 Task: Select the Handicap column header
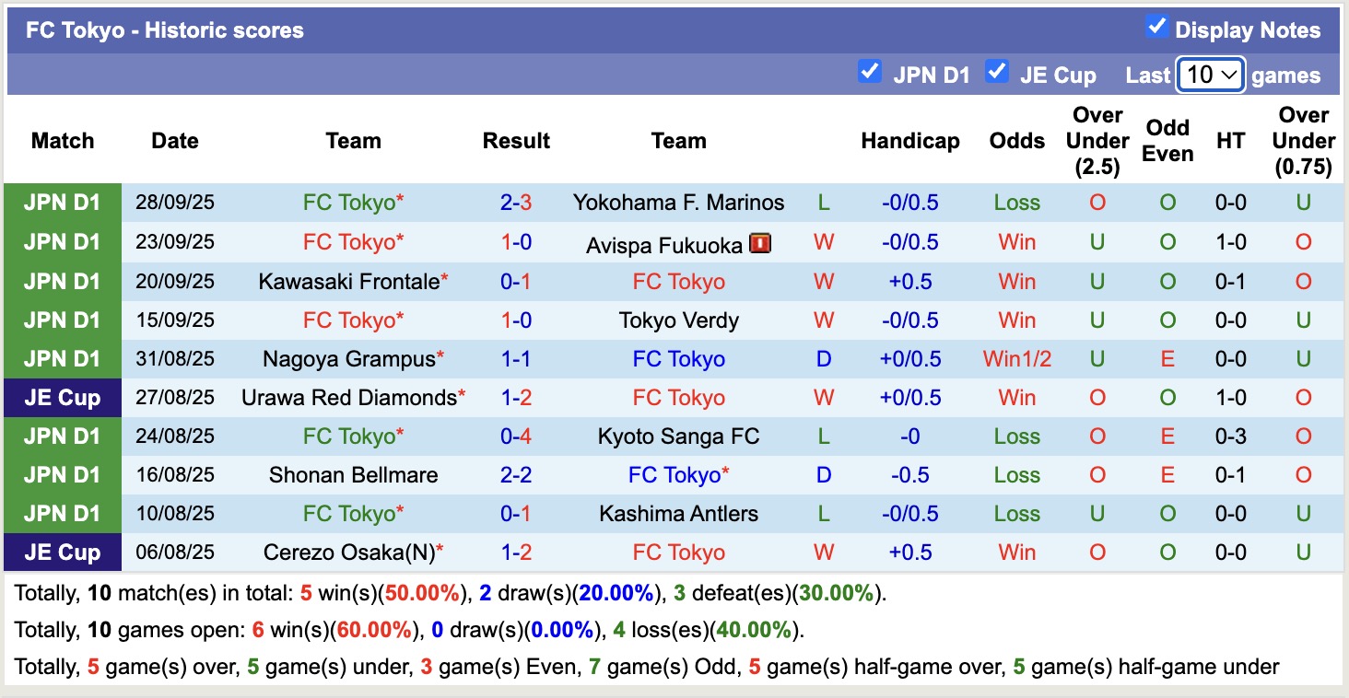[910, 141]
